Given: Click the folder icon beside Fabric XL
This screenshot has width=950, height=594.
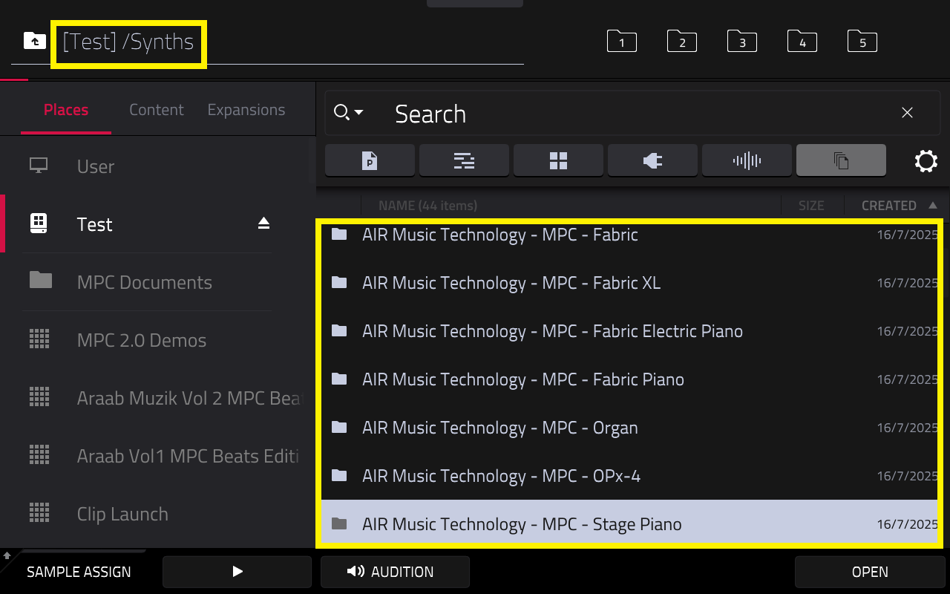Looking at the screenshot, I should [x=339, y=282].
